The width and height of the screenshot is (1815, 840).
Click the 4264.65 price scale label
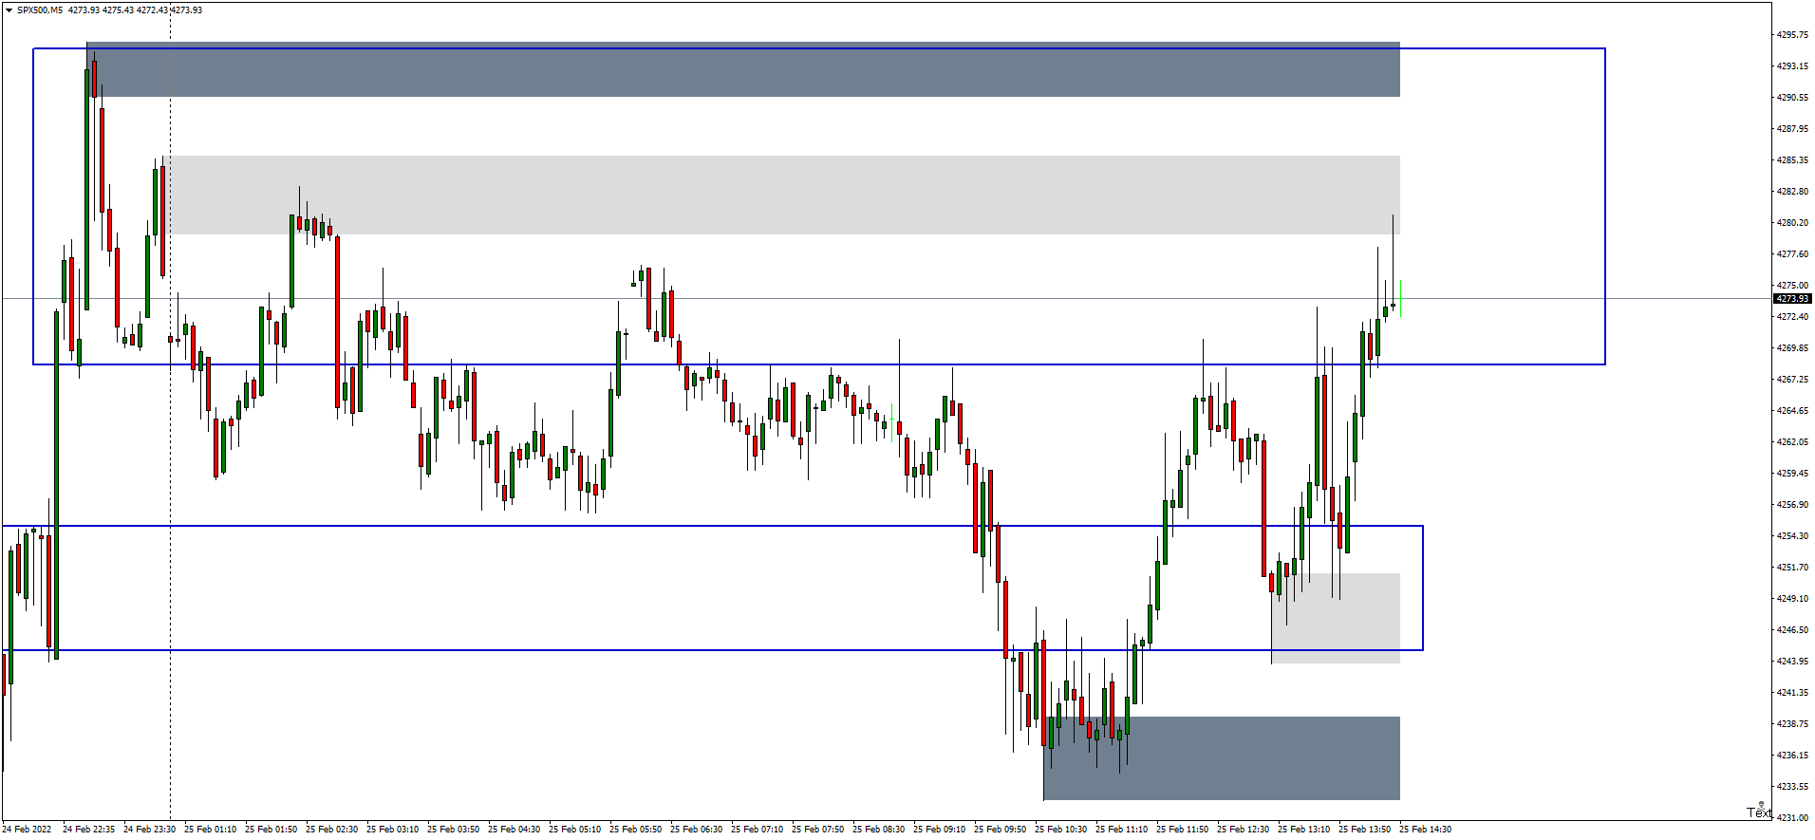coord(1792,411)
